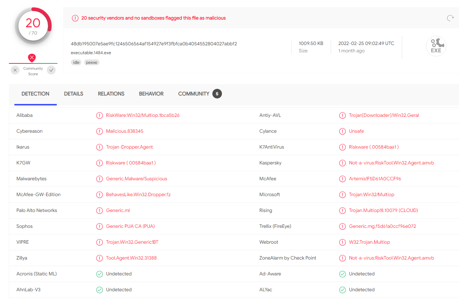Screen dimensions: 459x299
Task: Click the 1 month ago label
Action: 351,51
